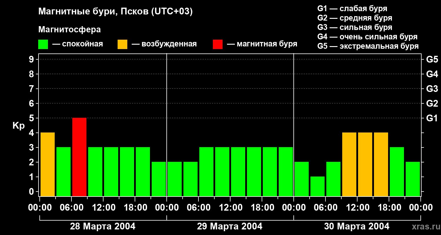Click the 'G5 — экстремальная буря' legend line
The height and width of the screenshot is (235, 441).
[x=368, y=46]
